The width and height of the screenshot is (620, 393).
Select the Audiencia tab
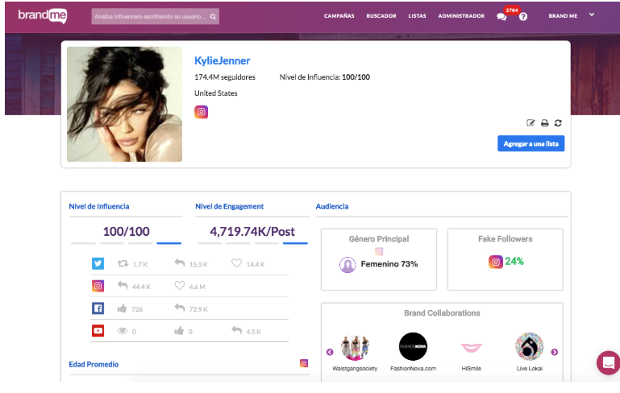331,206
